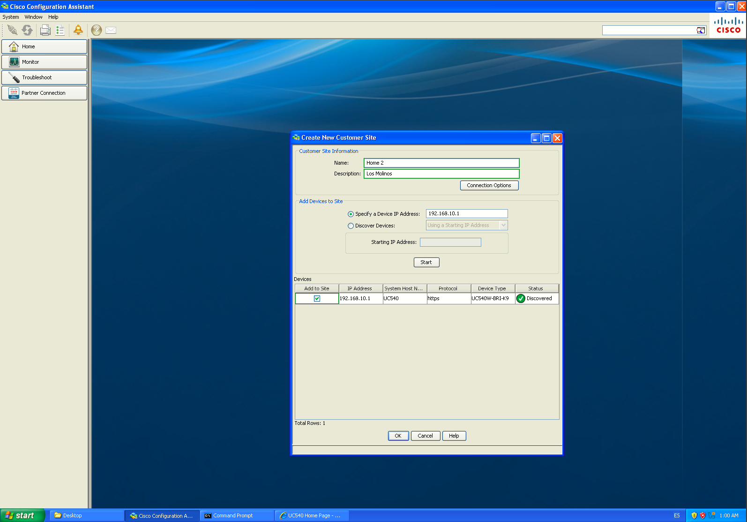Click the green Discovered status check icon
Viewport: 747px width, 522px height.
[521, 298]
